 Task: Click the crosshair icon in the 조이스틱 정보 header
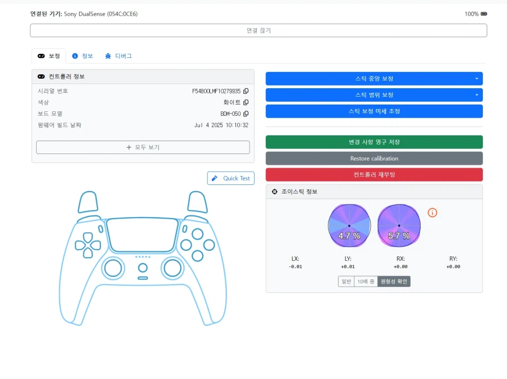click(x=273, y=191)
